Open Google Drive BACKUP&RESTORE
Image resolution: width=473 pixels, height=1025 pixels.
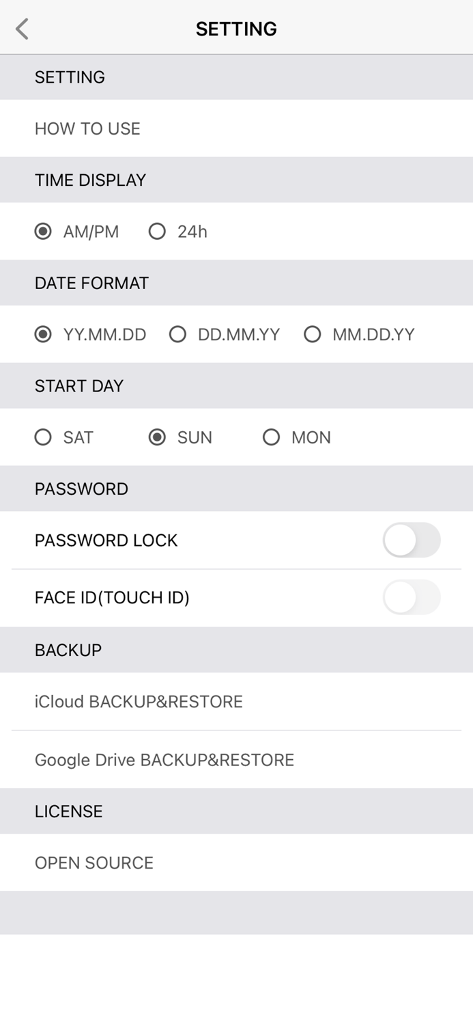tap(164, 760)
